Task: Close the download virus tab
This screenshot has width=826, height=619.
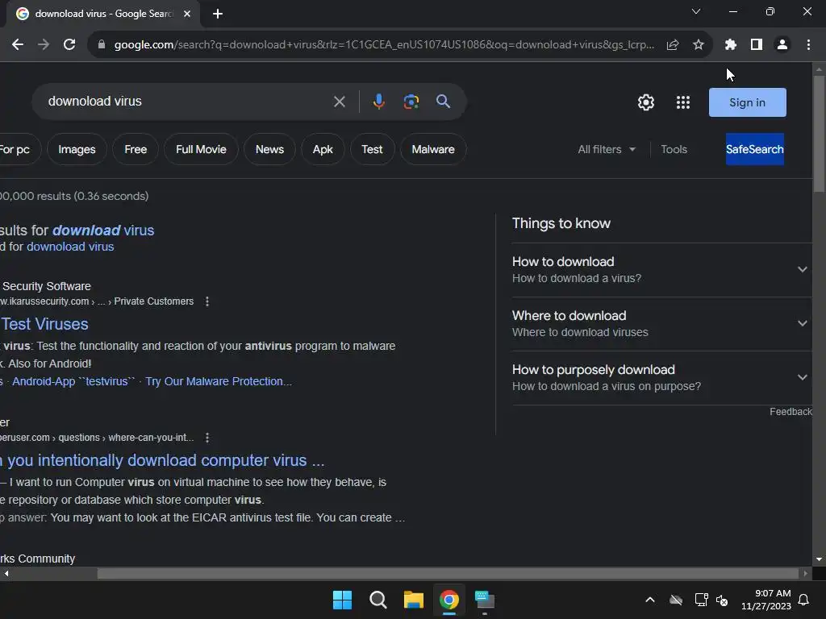Action: coord(187,14)
